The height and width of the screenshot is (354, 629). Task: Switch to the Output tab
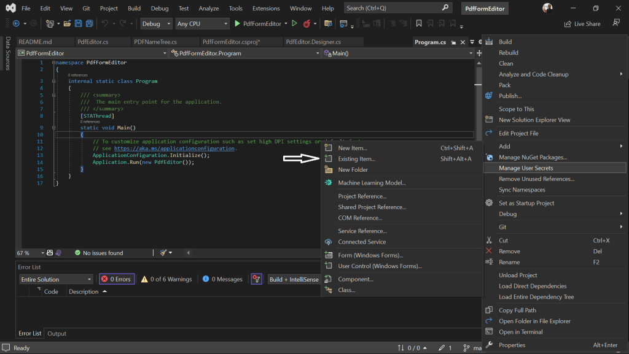tap(57, 333)
